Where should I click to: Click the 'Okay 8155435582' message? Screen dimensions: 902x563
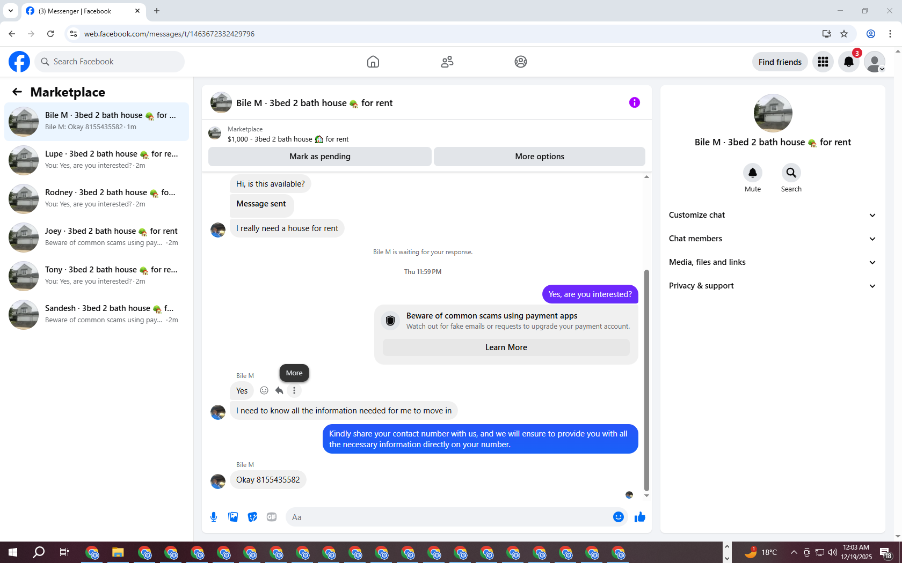pos(268,479)
